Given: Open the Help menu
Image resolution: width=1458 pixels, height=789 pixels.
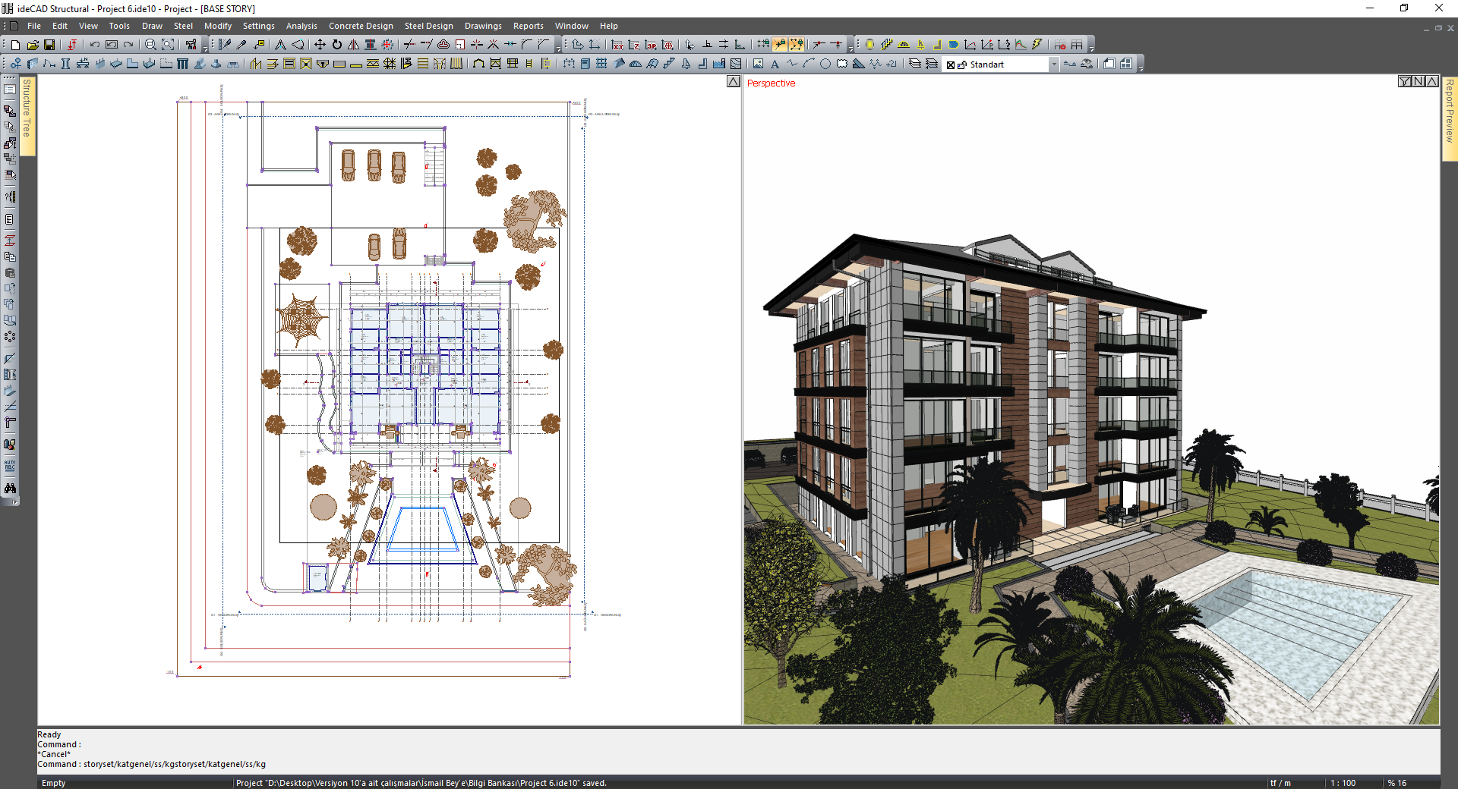Looking at the screenshot, I should (608, 26).
